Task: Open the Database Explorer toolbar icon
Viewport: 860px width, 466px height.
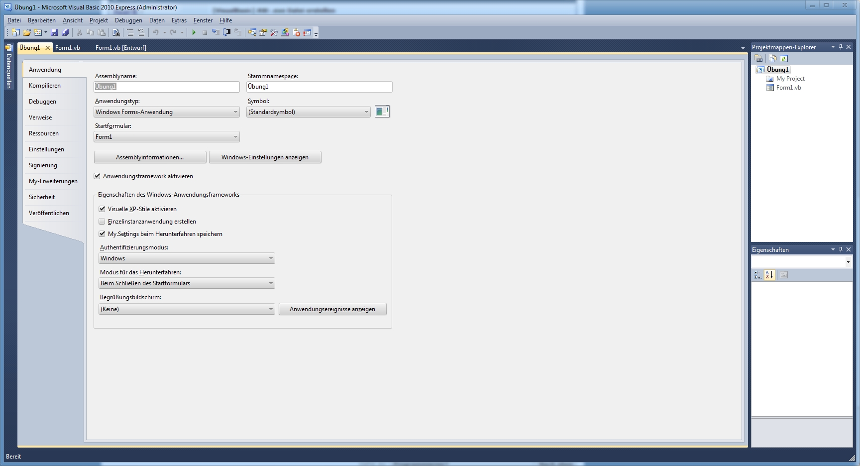Action: [x=285, y=32]
